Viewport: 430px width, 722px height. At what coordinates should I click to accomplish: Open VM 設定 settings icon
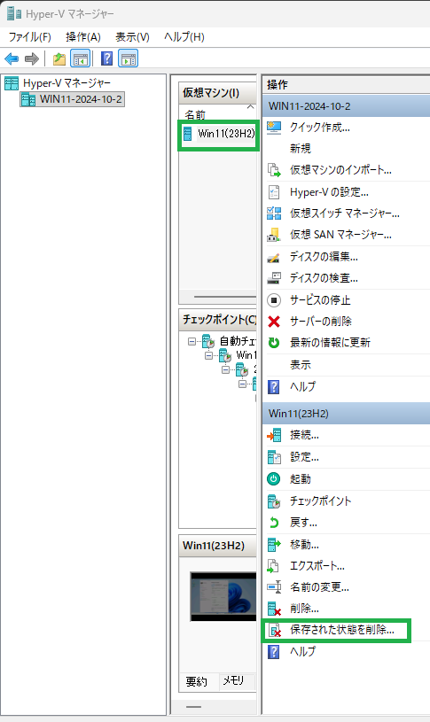[x=274, y=457]
